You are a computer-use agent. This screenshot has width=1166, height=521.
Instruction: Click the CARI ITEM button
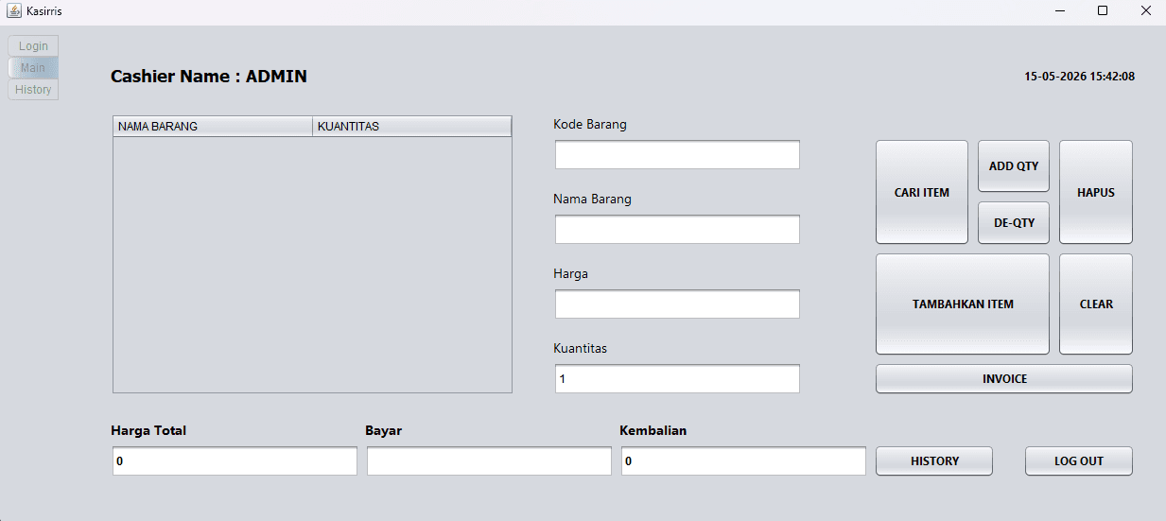click(x=922, y=192)
